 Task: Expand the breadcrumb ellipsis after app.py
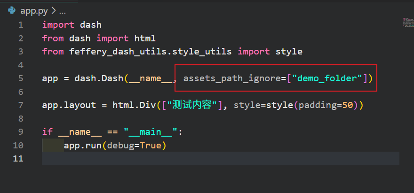62,12
